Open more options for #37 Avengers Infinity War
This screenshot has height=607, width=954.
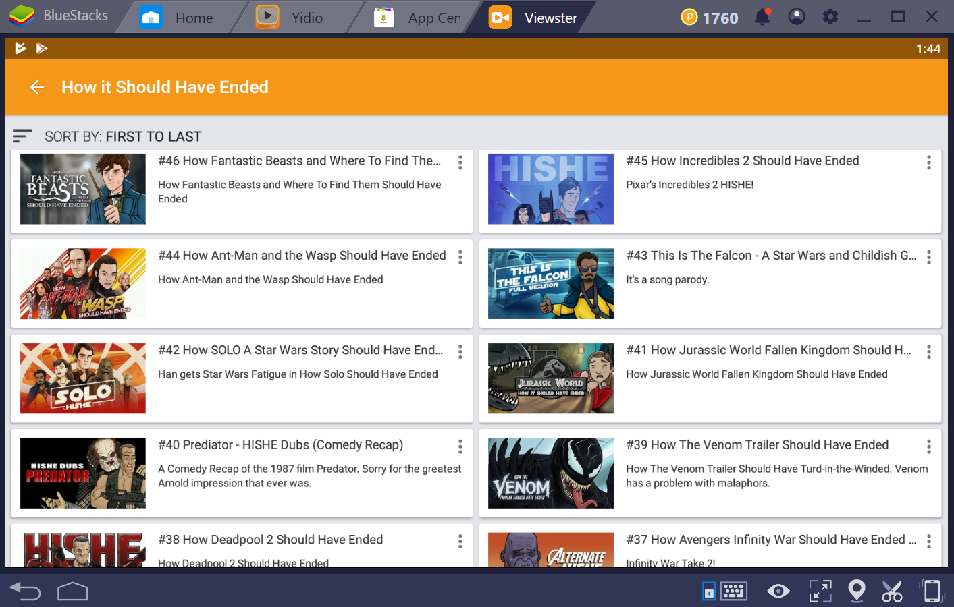click(929, 541)
